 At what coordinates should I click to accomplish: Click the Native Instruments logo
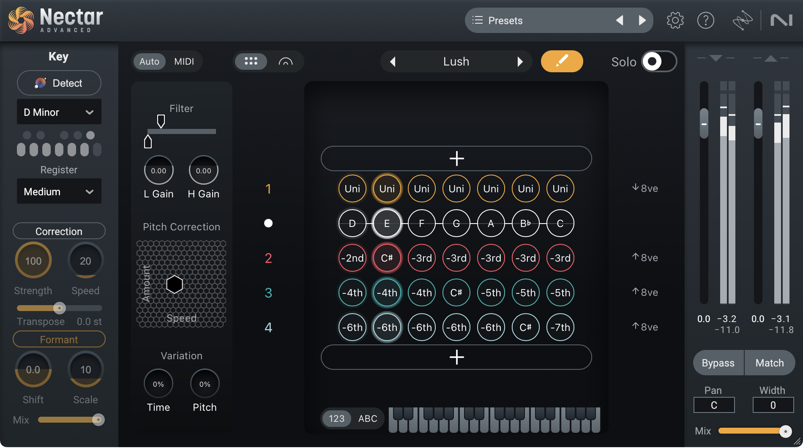781,20
